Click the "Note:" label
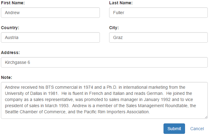Viewport: 209px width, 136px height. pos(7,77)
